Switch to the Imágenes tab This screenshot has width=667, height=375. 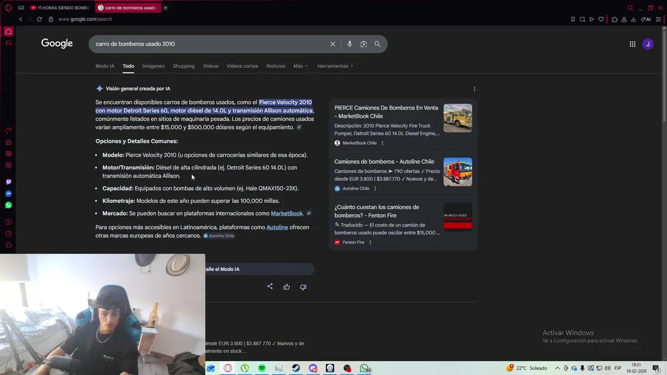point(153,66)
